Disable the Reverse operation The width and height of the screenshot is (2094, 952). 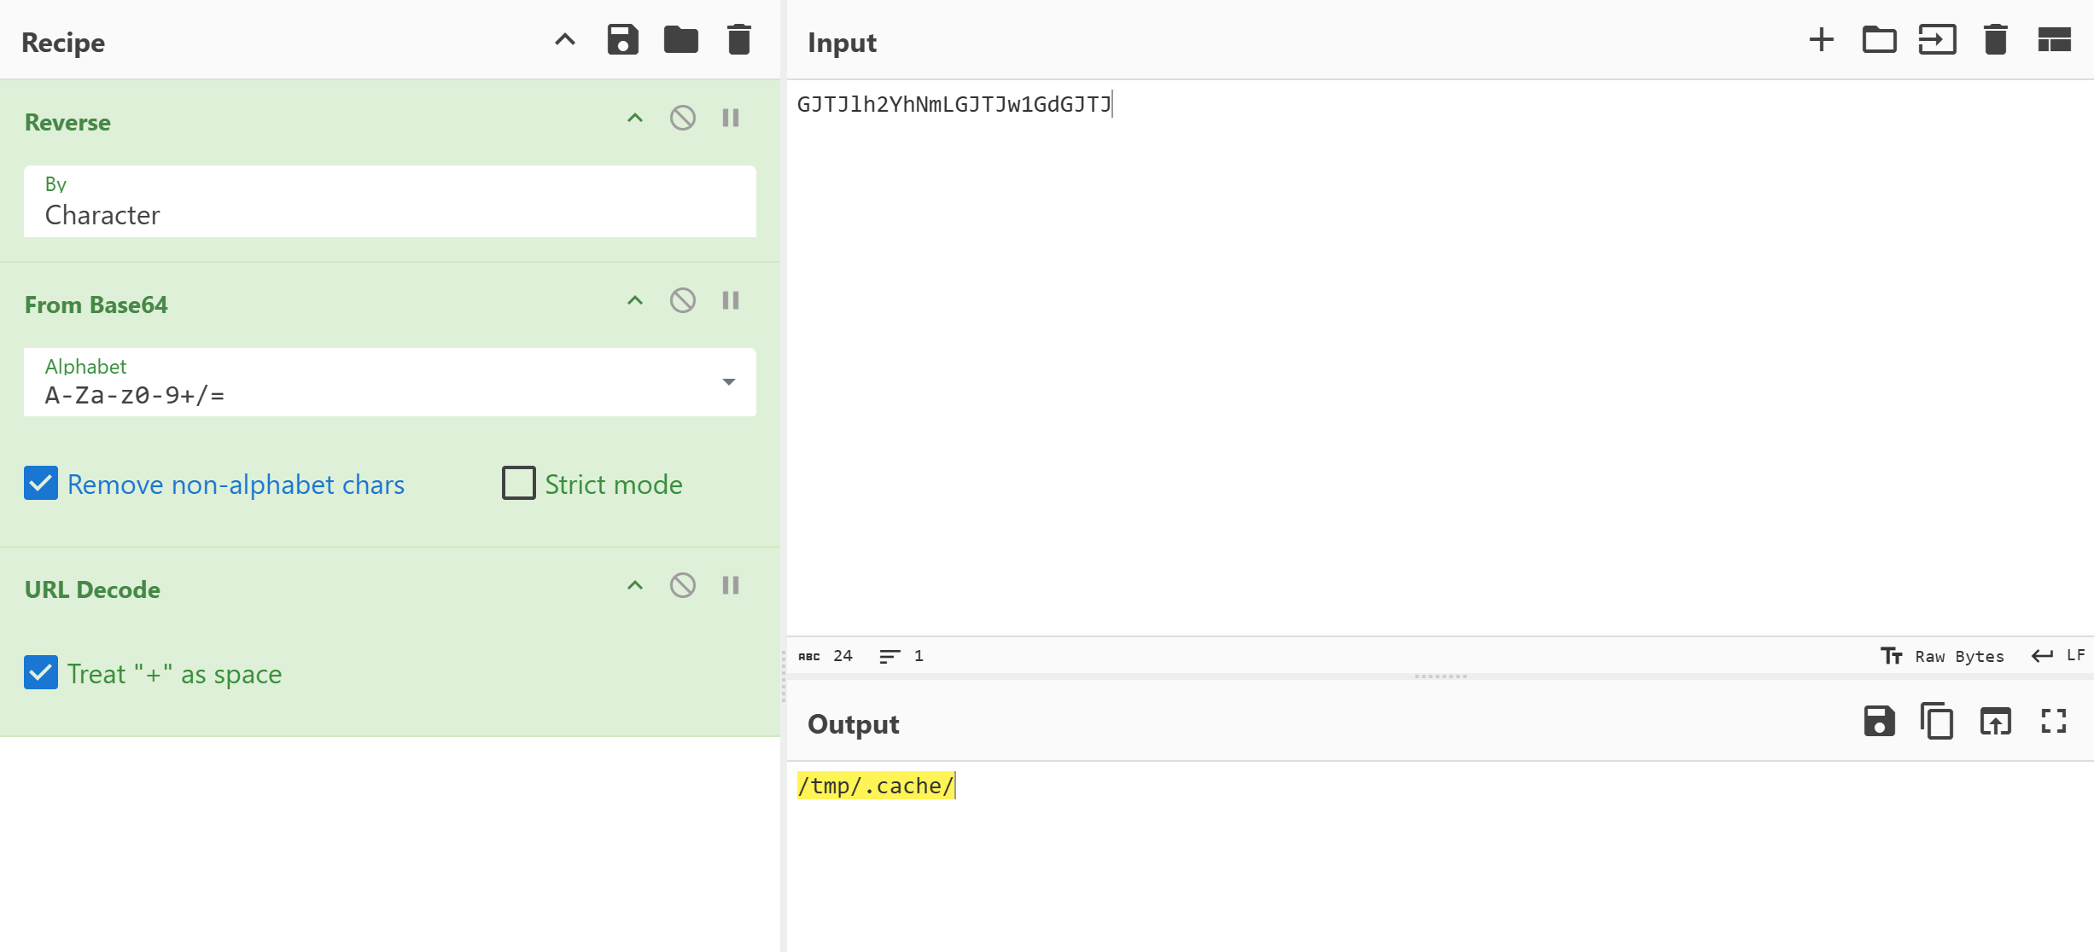(682, 118)
